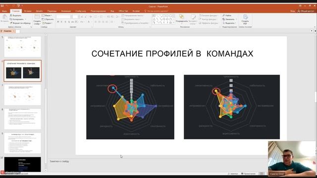Replace text with Заменить
This screenshot has height=178, width=317.
[x=228, y=19]
